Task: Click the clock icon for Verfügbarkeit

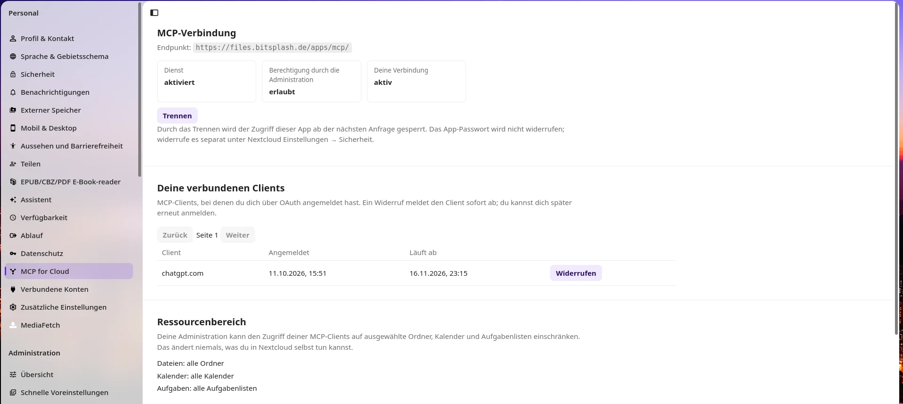Action: (x=13, y=218)
